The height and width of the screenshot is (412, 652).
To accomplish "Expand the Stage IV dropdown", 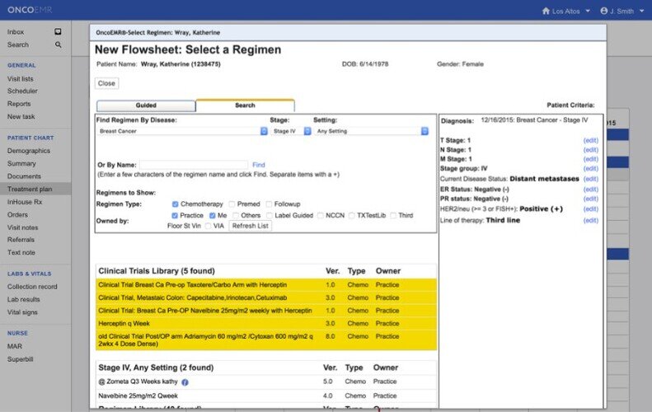I will (290, 131).
